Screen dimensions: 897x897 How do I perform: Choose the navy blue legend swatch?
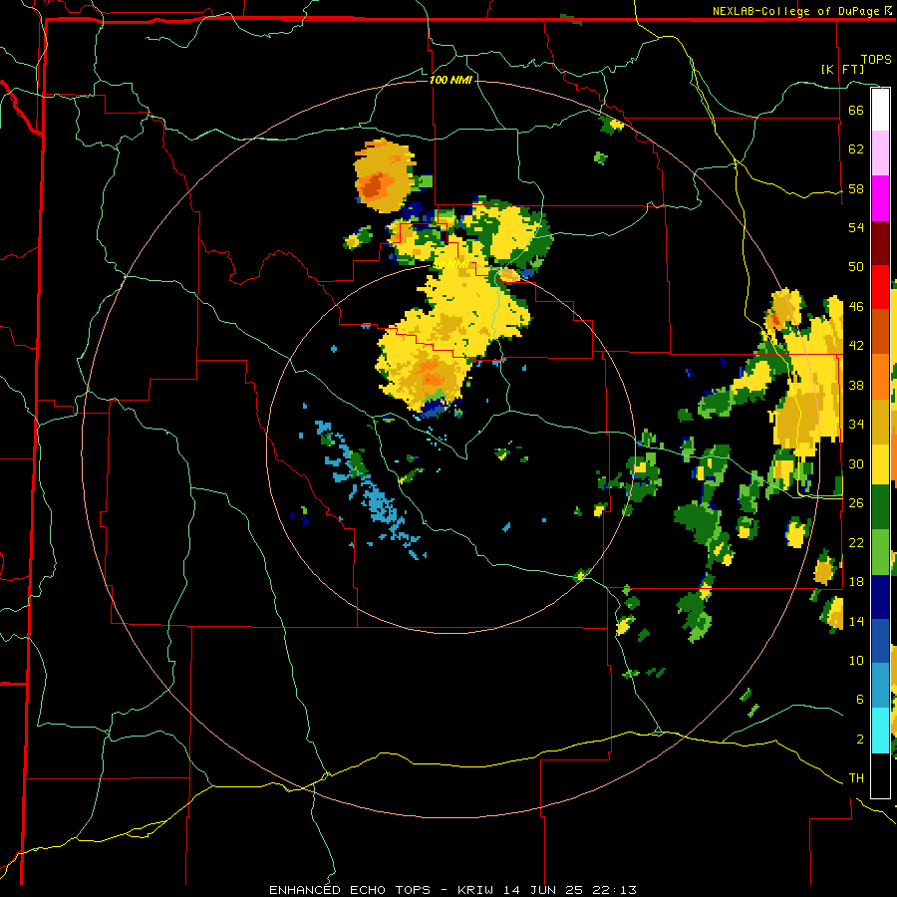point(880,597)
